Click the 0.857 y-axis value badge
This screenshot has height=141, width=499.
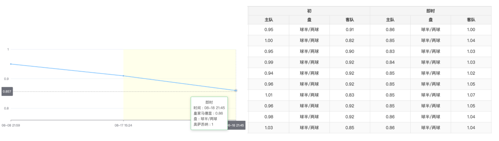point(7,92)
